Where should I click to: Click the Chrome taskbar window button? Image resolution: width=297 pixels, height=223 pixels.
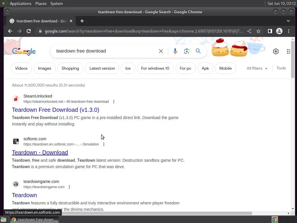34,220
